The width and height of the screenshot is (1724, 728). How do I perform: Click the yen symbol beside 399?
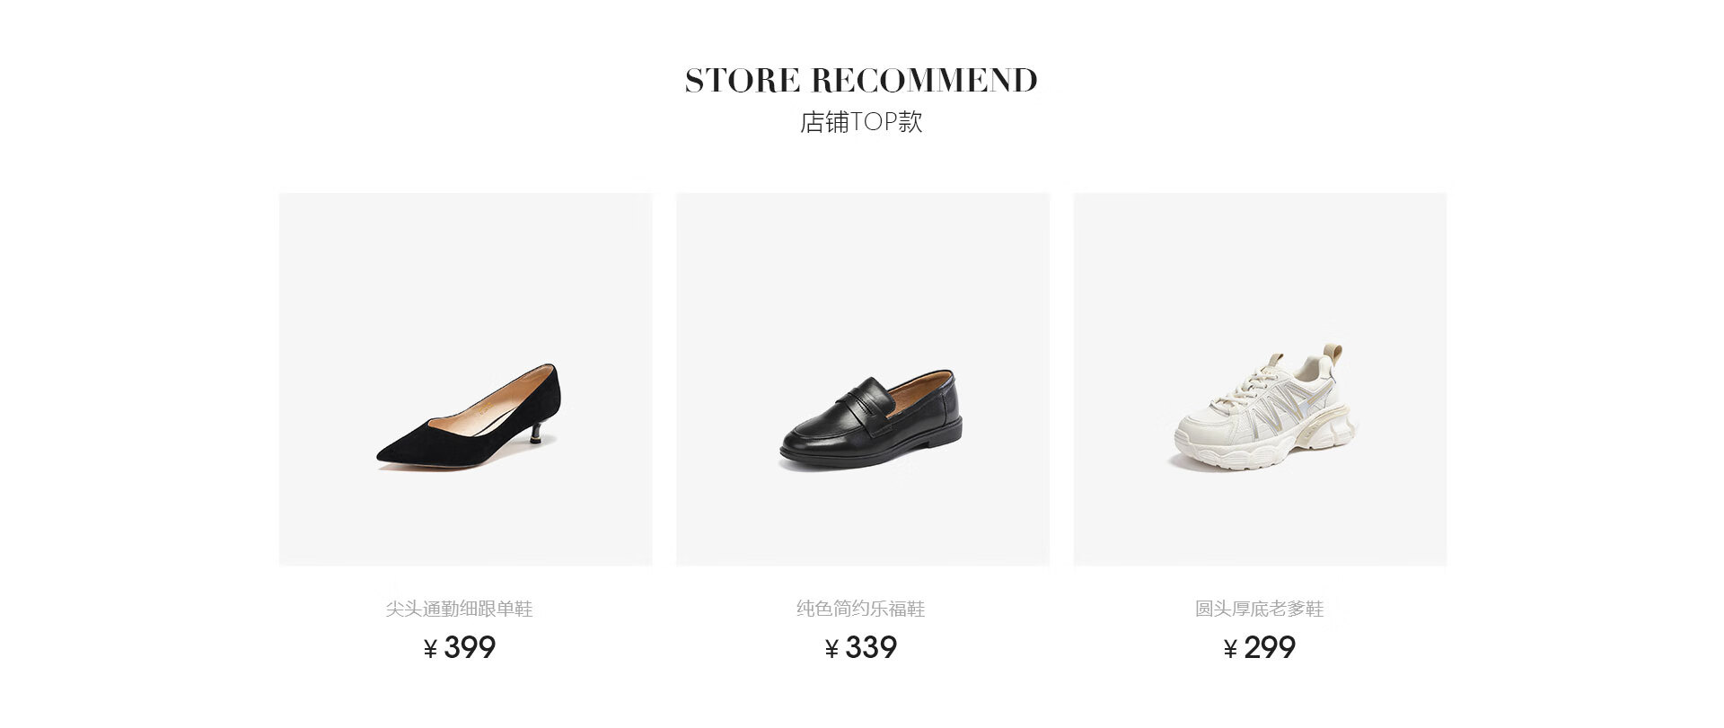click(x=430, y=648)
